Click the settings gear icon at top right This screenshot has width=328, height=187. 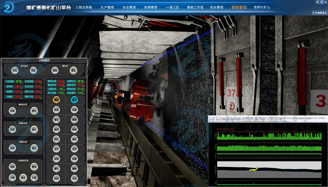[x=321, y=2]
